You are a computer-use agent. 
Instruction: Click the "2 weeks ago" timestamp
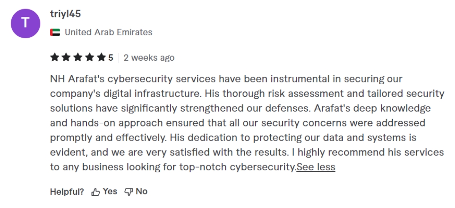pos(149,58)
